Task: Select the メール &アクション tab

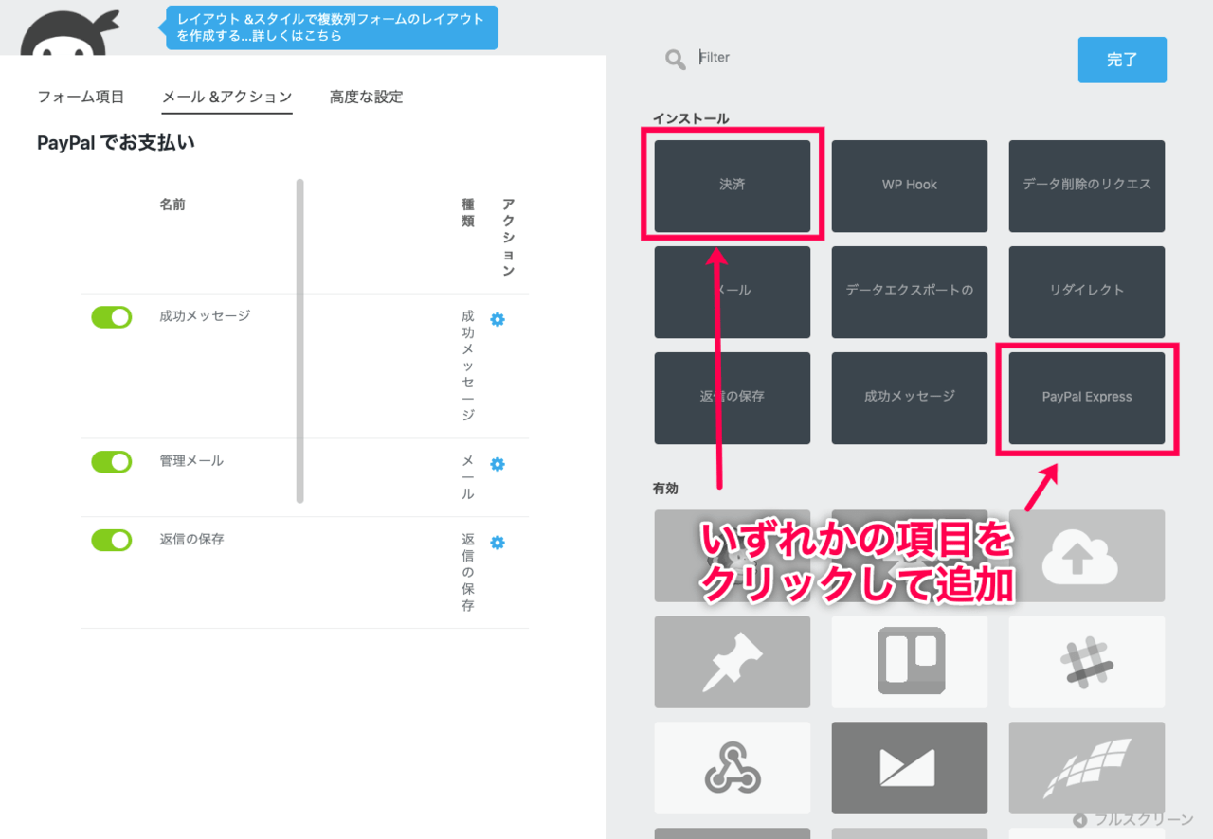Action: 227,97
